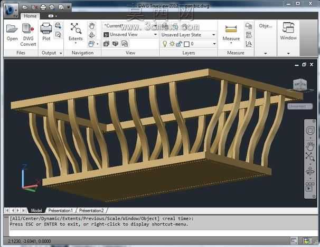Select the Pan hand tool in Navigation panel
320x247 pixels.
click(x=92, y=26)
